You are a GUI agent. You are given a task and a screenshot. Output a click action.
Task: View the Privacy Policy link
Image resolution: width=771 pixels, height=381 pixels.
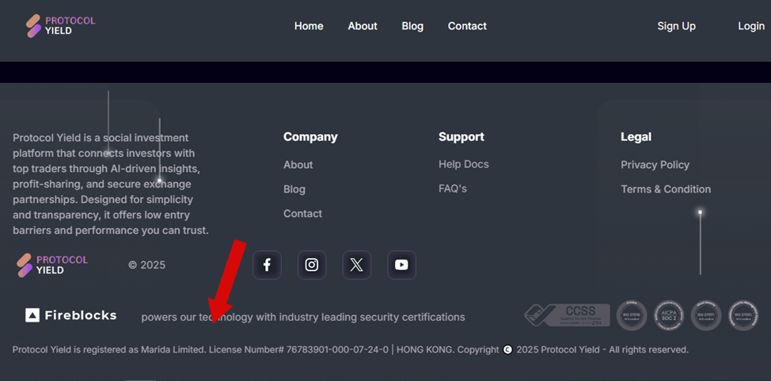coord(655,165)
